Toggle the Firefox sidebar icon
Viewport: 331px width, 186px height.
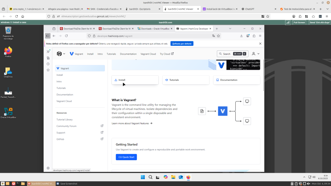coord(48,36)
